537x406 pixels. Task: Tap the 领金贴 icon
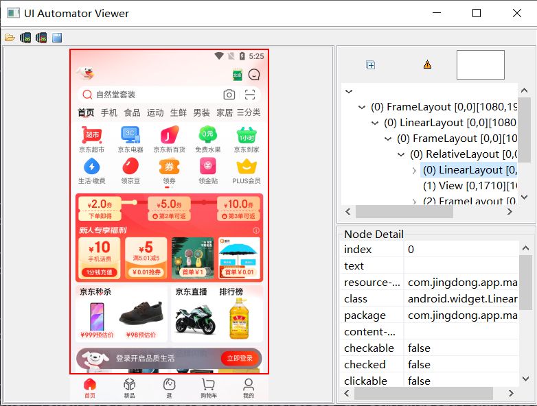tap(208, 171)
